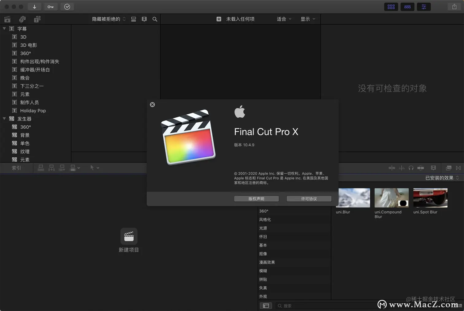Image resolution: width=464 pixels, height=311 pixels.
Task: Click the viewer star clip icon
Action: (219, 19)
